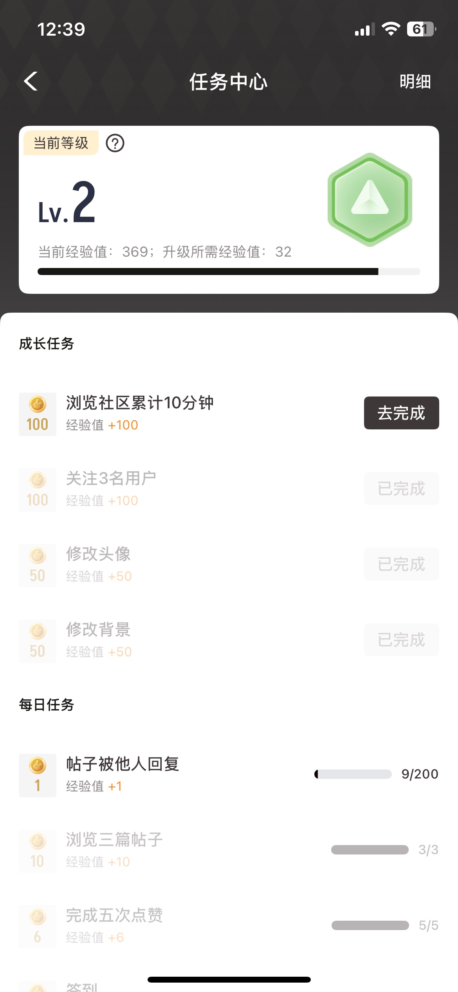Tap the coin icon for 浏览三篇帖子

tap(38, 851)
